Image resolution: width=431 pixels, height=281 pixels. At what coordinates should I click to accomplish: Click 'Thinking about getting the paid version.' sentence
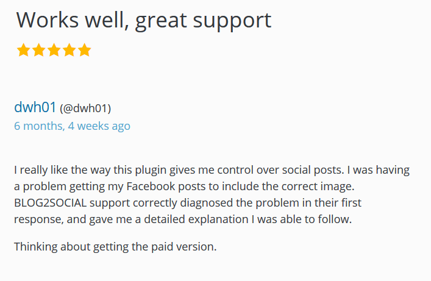(115, 247)
